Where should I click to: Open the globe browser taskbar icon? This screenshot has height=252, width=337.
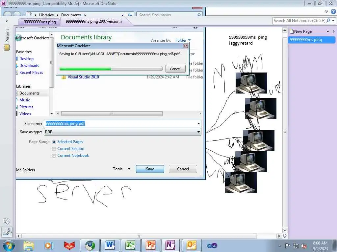(90, 245)
